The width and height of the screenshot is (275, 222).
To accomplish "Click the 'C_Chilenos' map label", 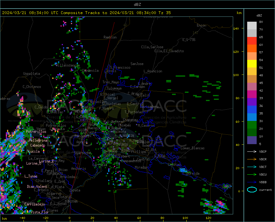I will [32, 87].
